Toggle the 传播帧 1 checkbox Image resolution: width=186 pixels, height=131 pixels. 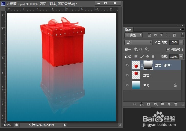pos(168,49)
